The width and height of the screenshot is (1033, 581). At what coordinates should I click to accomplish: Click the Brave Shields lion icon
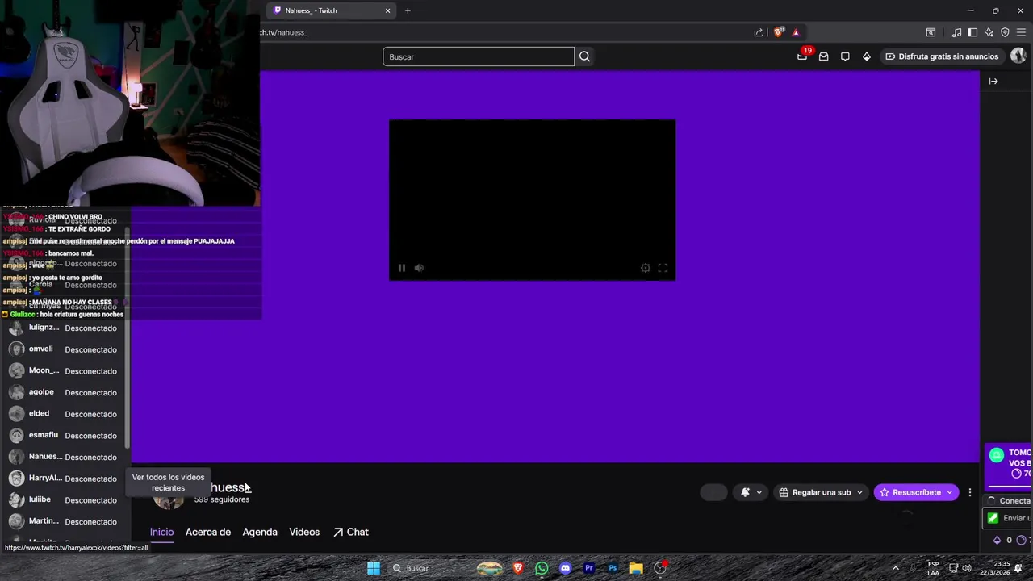(778, 32)
